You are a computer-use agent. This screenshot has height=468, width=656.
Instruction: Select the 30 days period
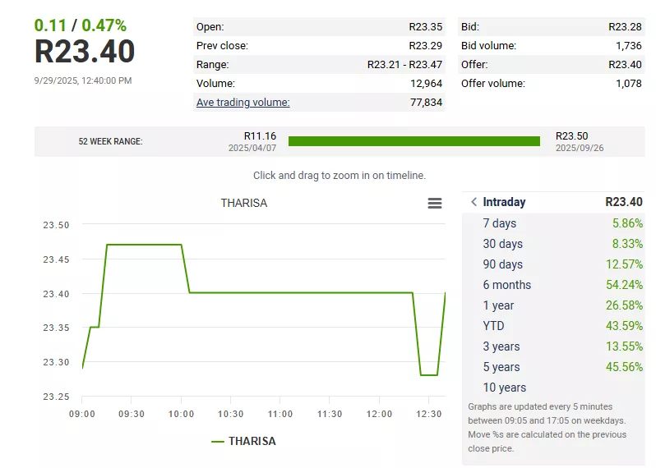point(553,244)
